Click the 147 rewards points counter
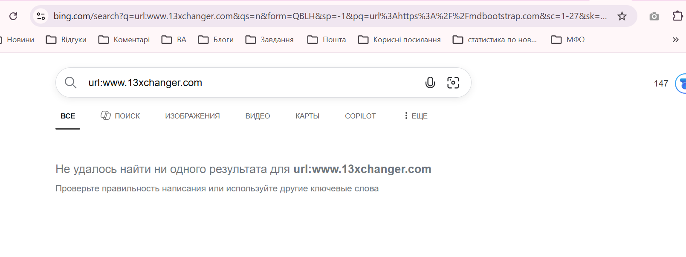686x257 pixels. 661,84
